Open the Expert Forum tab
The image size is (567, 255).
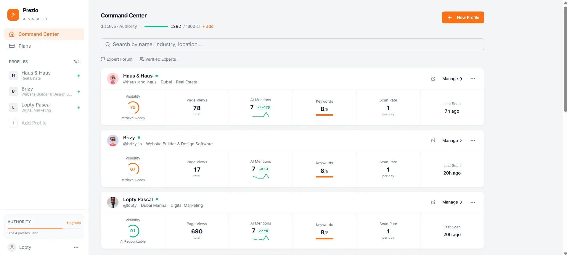point(117,59)
